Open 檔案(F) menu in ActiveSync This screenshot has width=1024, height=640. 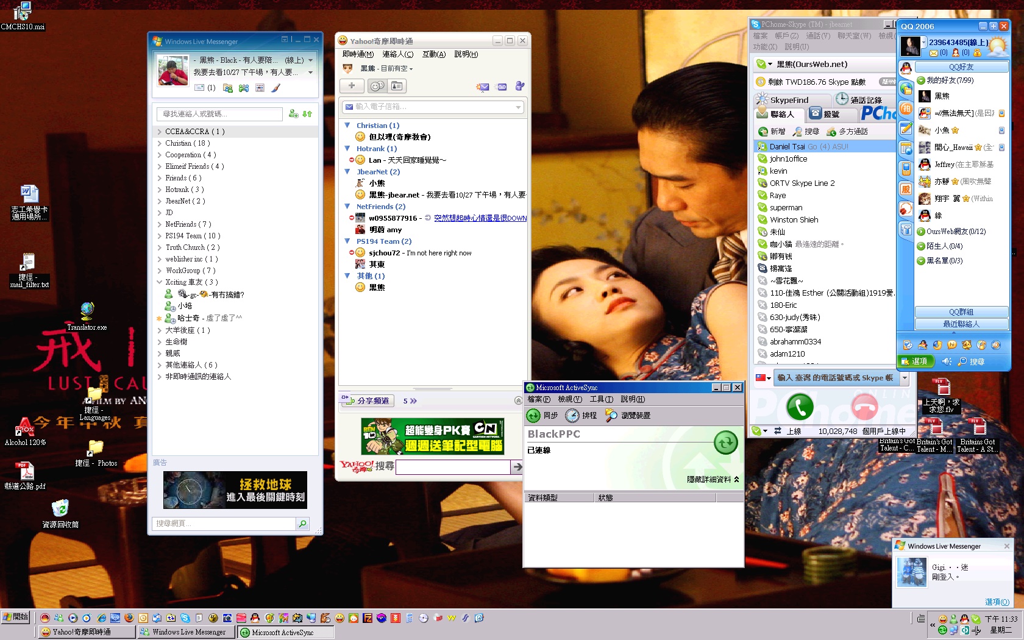point(539,399)
